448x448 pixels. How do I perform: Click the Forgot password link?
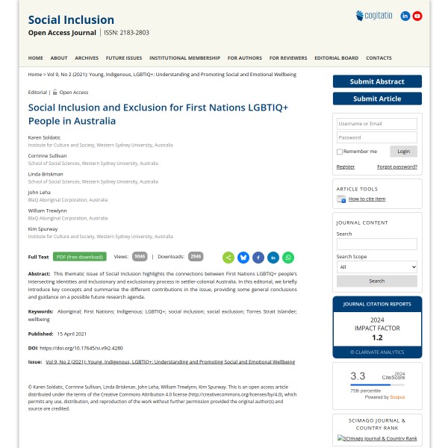(397, 167)
